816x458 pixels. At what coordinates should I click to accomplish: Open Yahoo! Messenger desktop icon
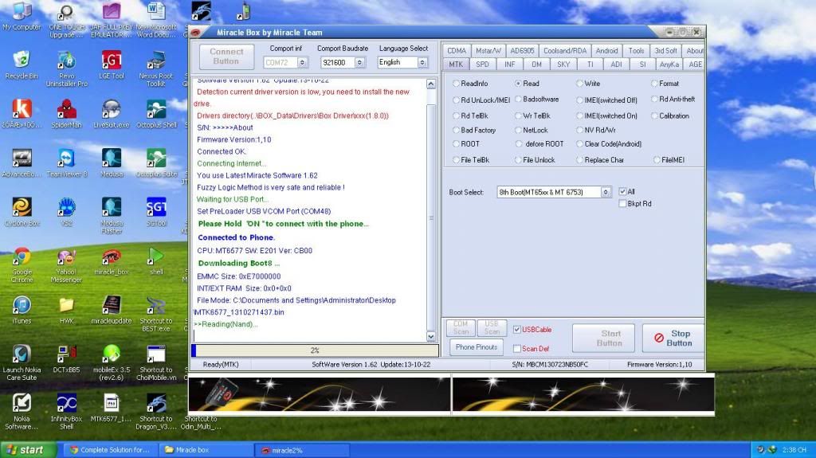(66, 266)
